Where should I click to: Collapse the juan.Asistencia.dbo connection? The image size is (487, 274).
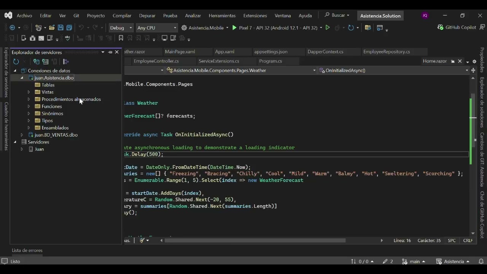click(x=22, y=78)
